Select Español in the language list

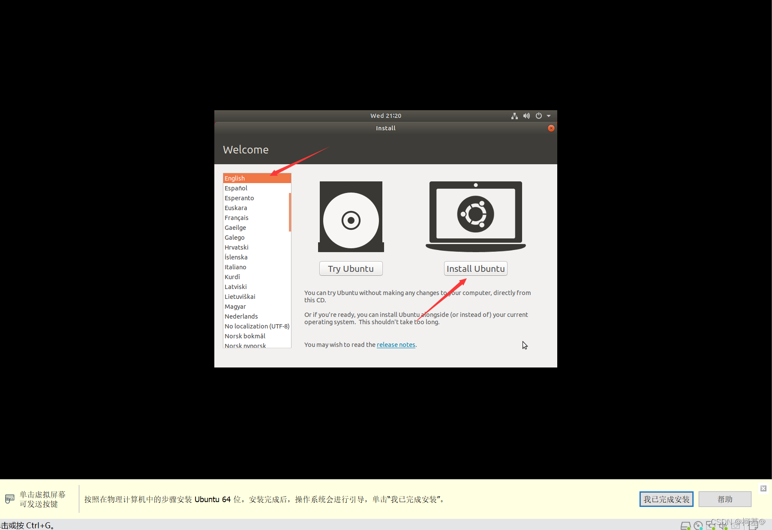tap(257, 188)
